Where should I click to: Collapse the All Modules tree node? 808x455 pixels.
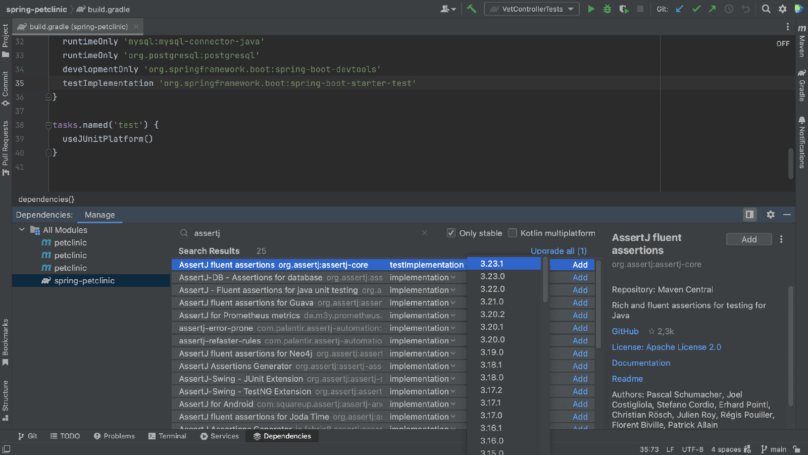(22, 230)
